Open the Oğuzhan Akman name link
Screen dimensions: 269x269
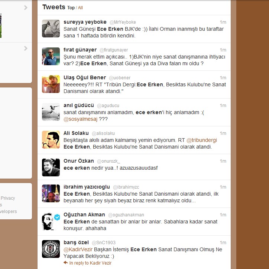(x=84, y=215)
